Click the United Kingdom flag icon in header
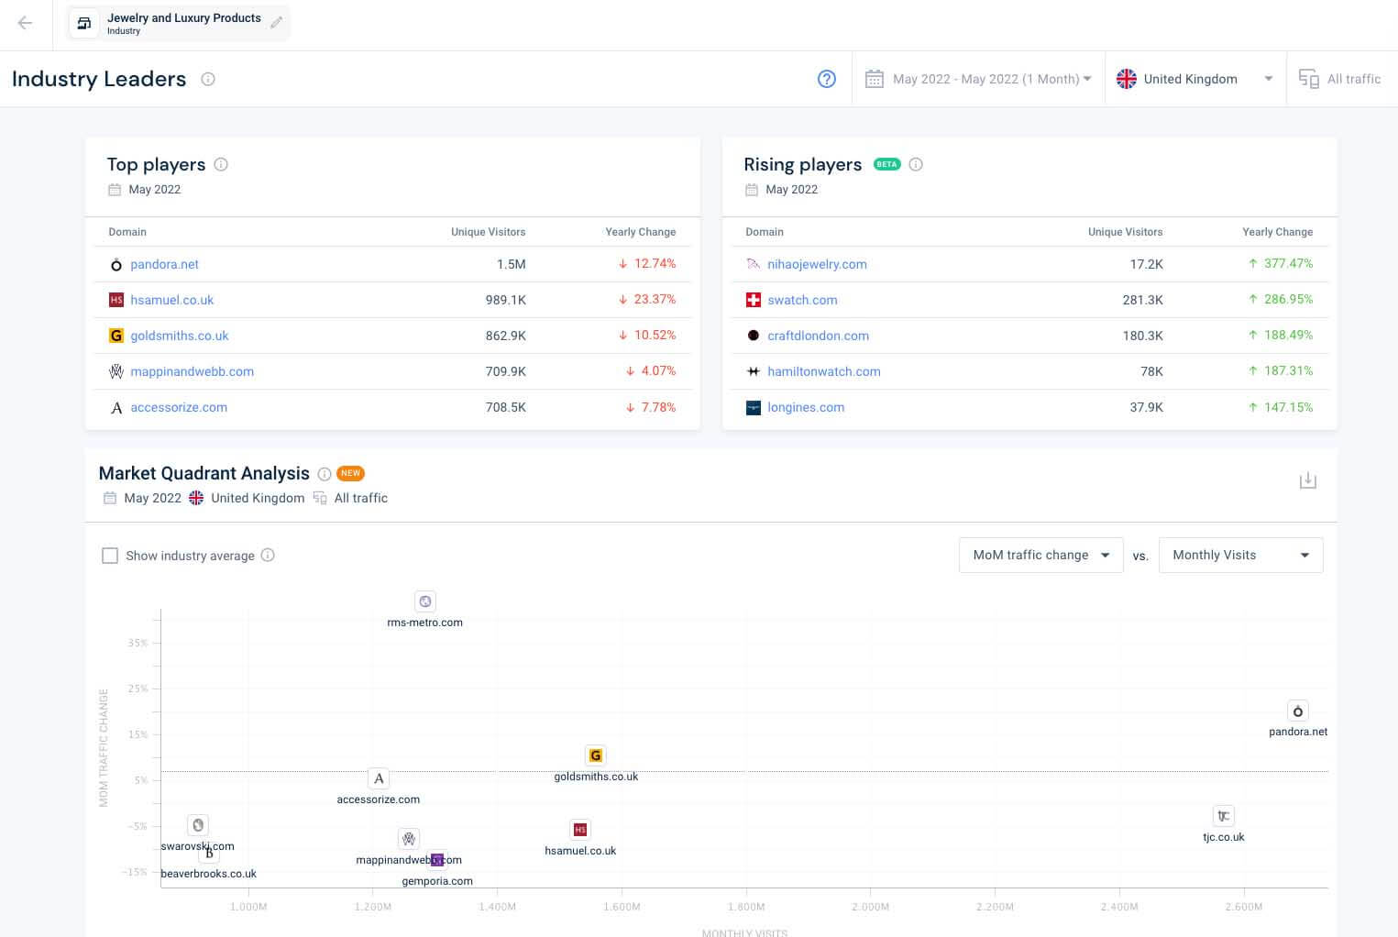 1127,79
